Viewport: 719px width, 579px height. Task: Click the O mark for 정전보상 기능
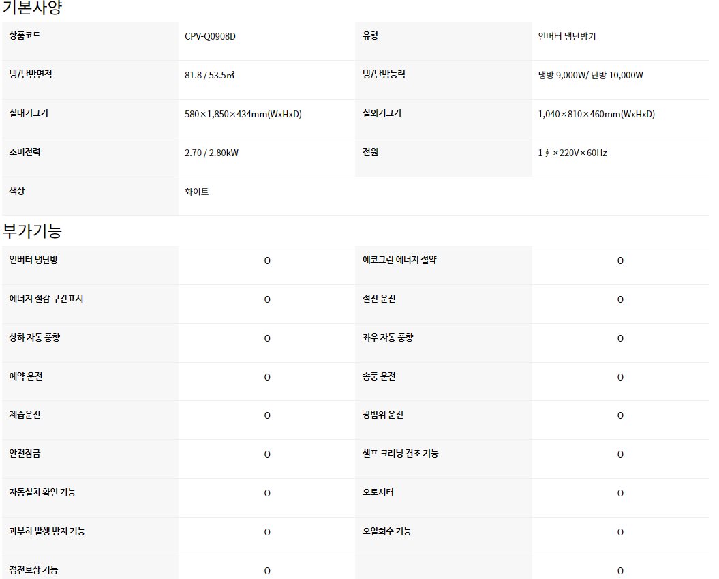click(x=267, y=571)
